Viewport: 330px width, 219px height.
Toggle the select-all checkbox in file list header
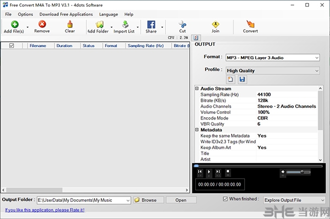coord(12,46)
